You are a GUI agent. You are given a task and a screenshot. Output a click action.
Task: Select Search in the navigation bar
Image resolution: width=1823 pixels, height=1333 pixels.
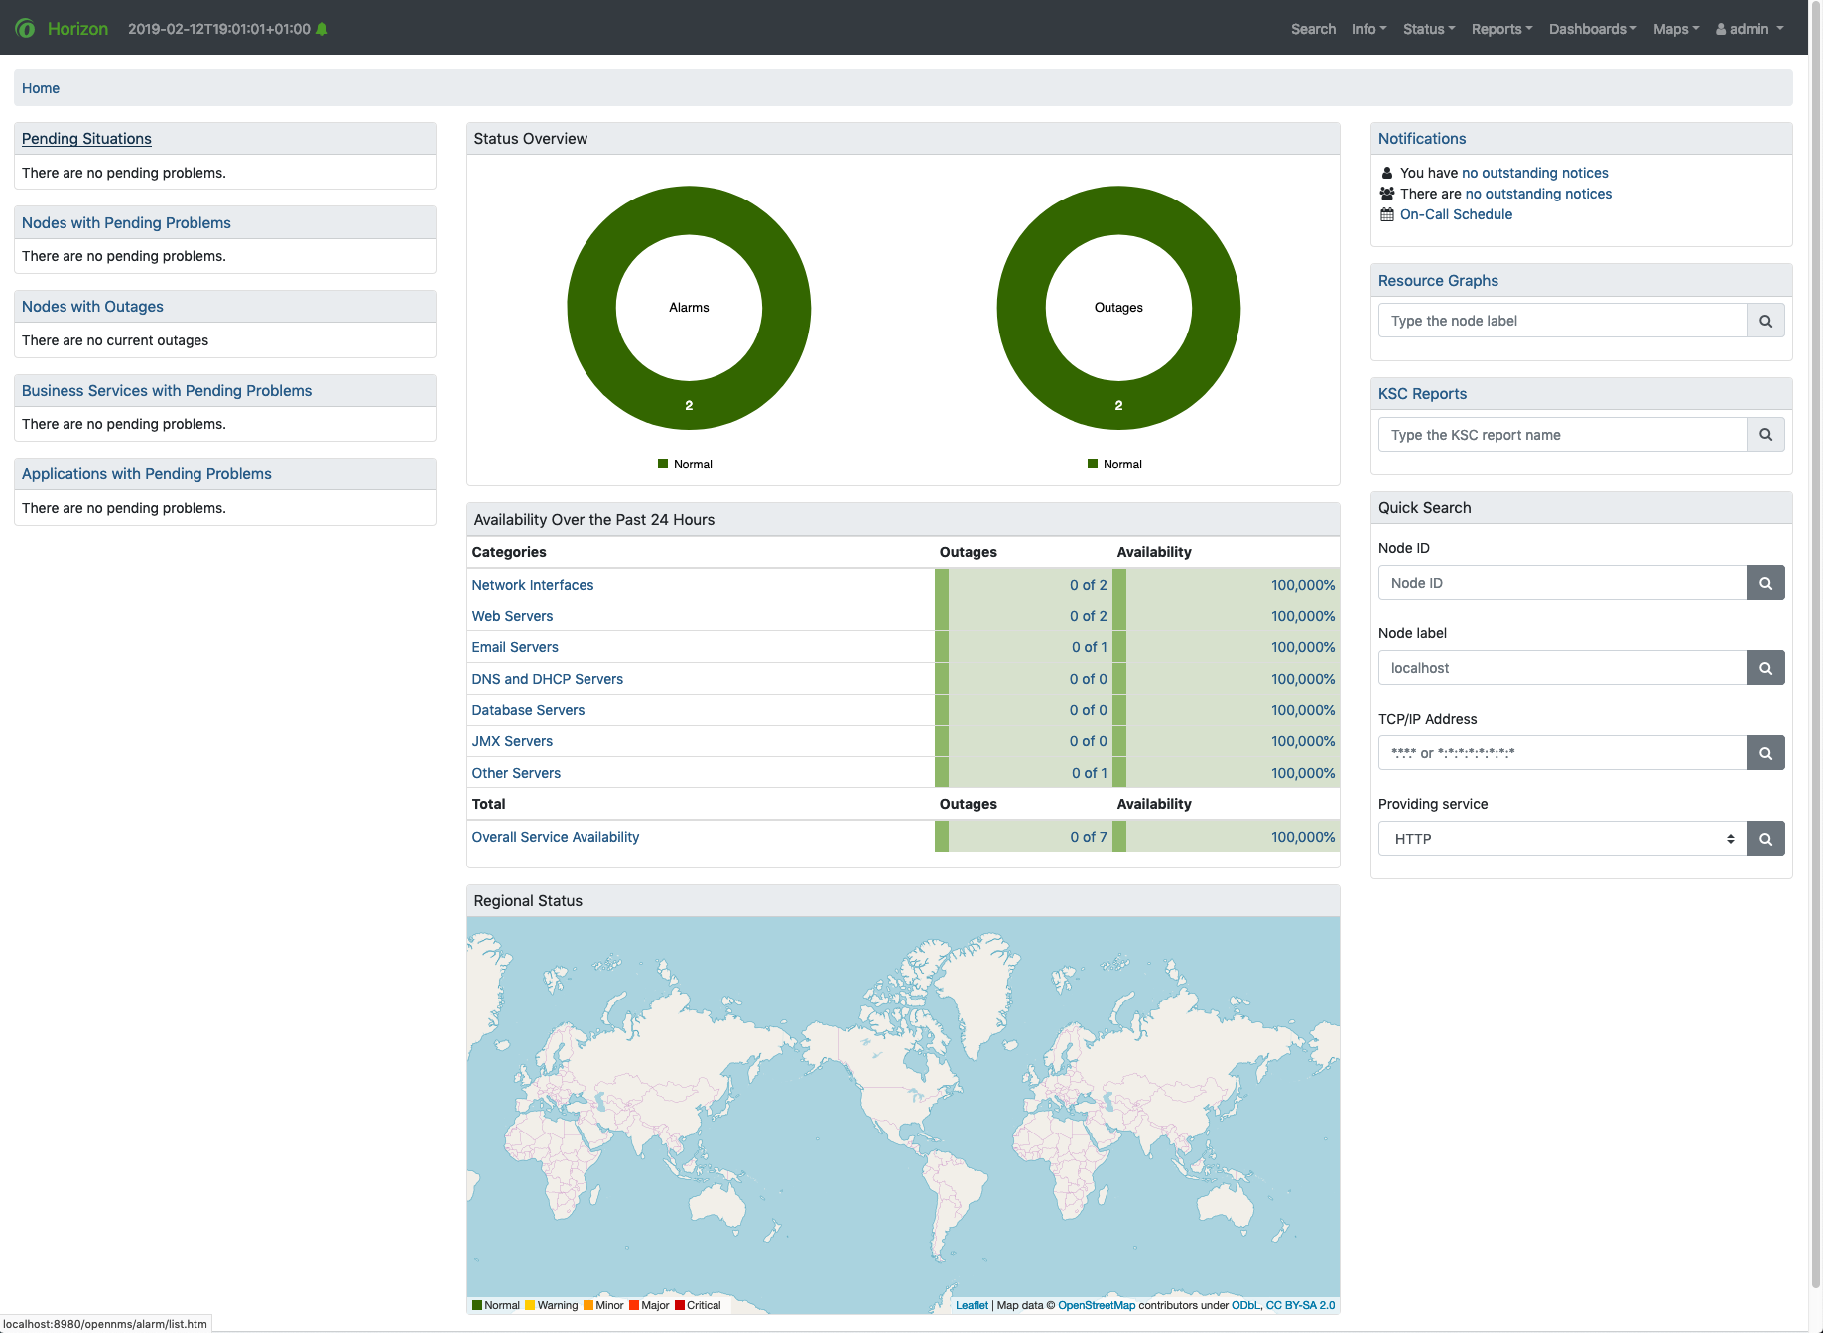(x=1313, y=28)
